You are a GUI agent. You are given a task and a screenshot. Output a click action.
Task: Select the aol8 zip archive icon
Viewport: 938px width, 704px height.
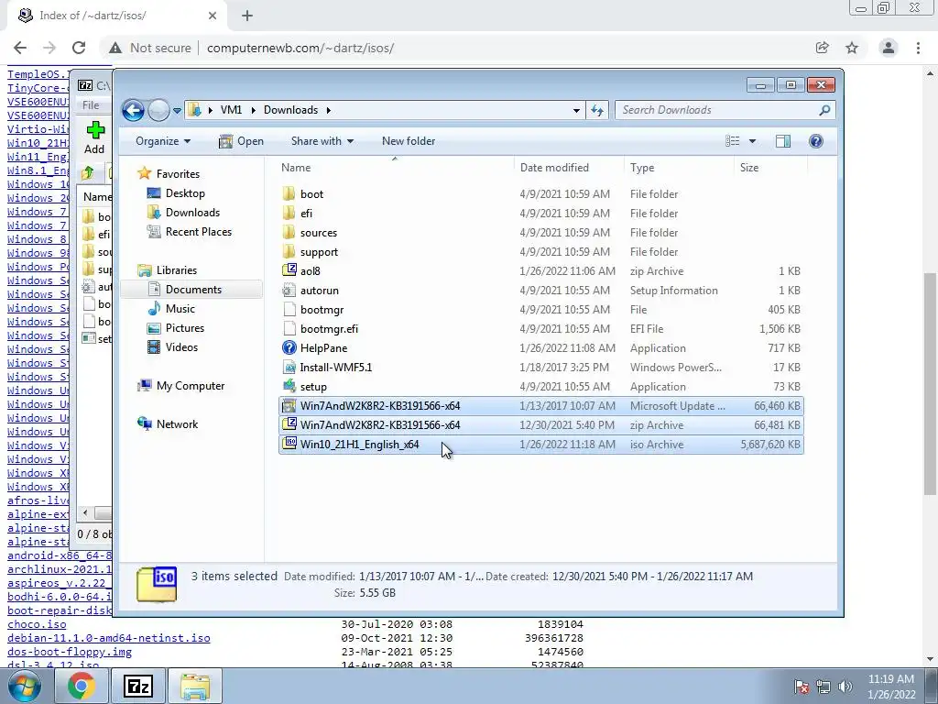click(x=289, y=270)
